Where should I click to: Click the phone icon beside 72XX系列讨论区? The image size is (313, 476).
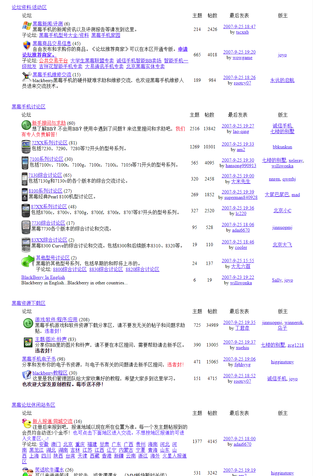[26, 147]
